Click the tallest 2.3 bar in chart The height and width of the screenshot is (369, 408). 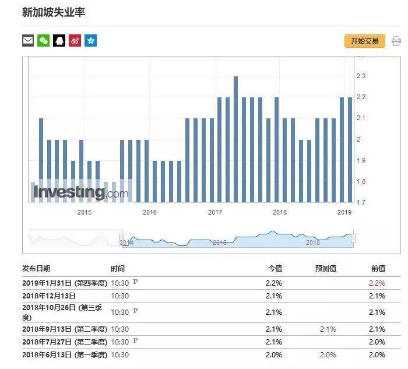tap(235, 139)
